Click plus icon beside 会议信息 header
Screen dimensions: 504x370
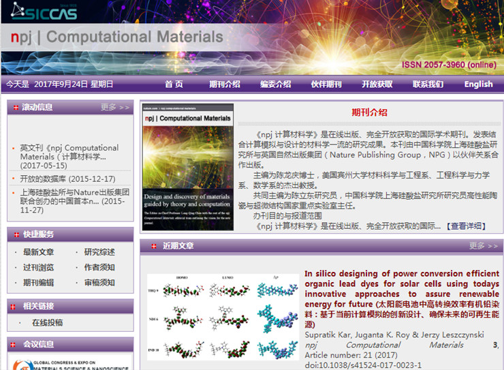[x=16, y=344]
